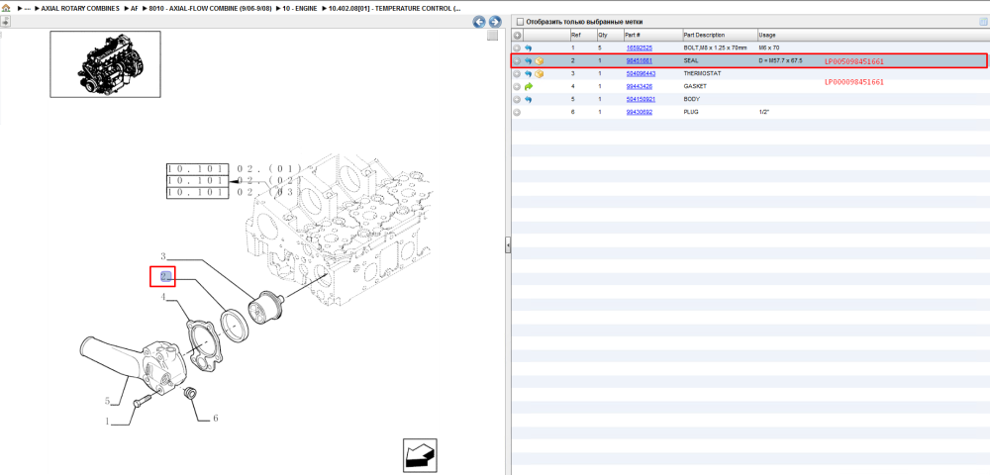Image resolution: width=990 pixels, height=475 pixels.
Task: Open the AF breadcrumb
Action: click(135, 9)
